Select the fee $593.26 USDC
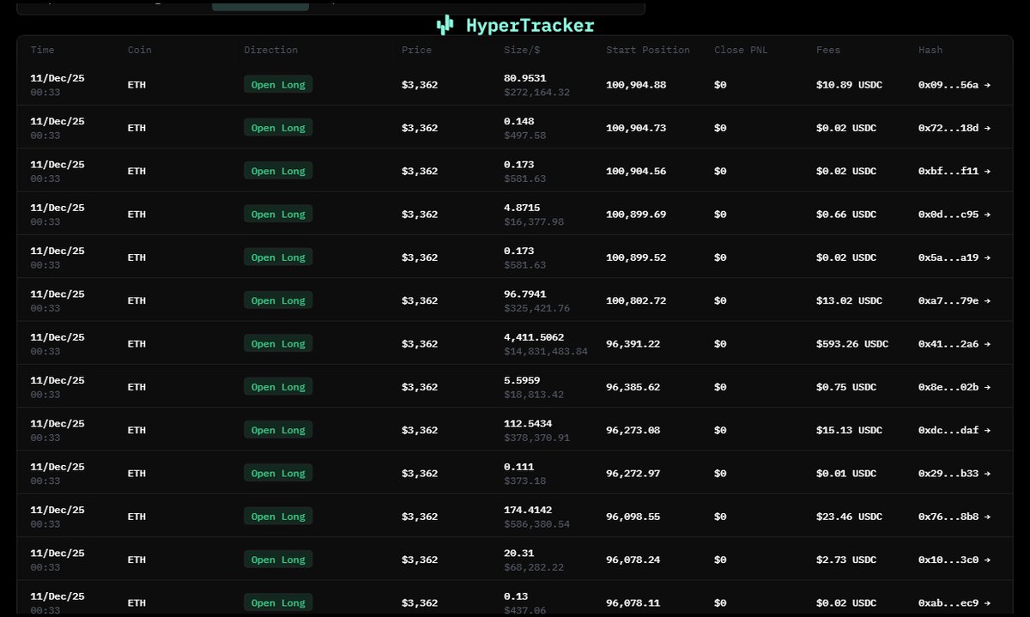 (x=852, y=344)
